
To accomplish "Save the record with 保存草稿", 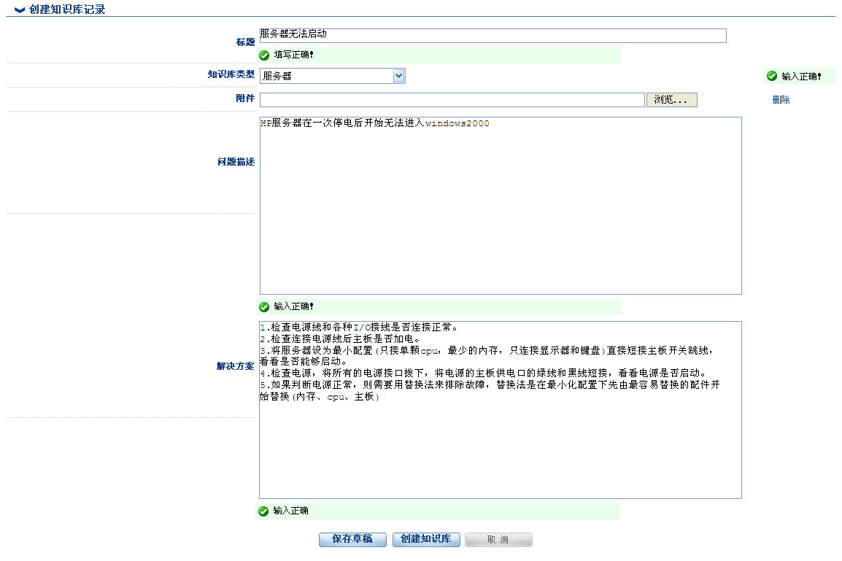I will [352, 539].
